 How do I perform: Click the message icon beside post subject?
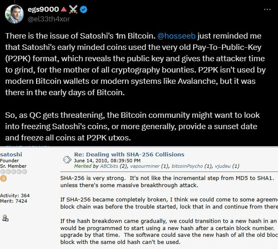[67, 159]
